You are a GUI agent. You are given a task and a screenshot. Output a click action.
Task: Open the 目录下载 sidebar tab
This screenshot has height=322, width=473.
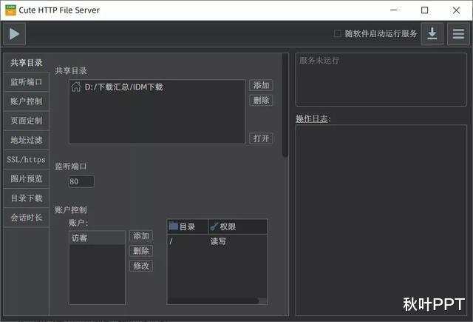coord(27,198)
